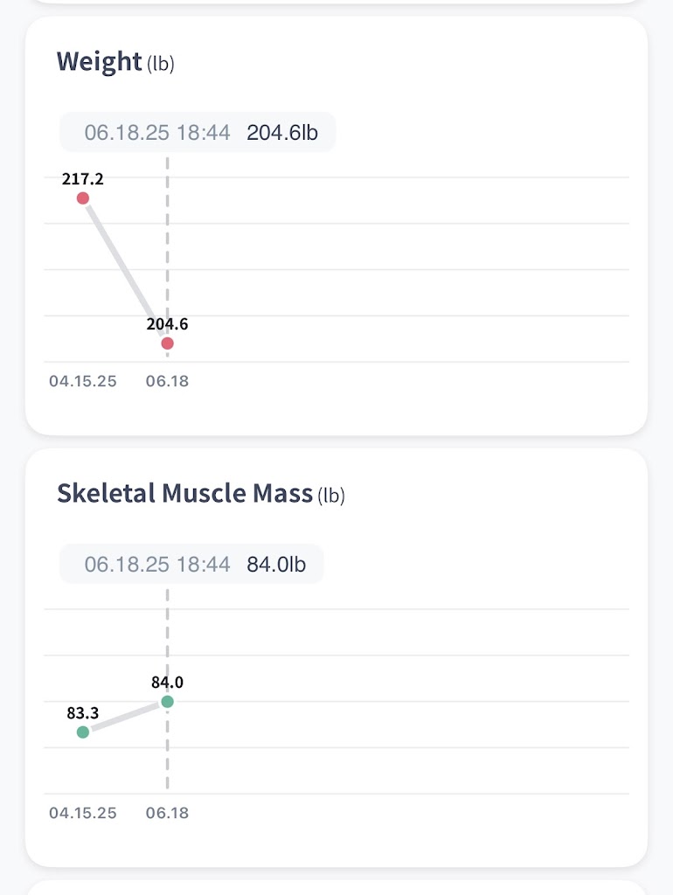
Task: Tap the 84.0 value label above green dot
Action: point(168,683)
